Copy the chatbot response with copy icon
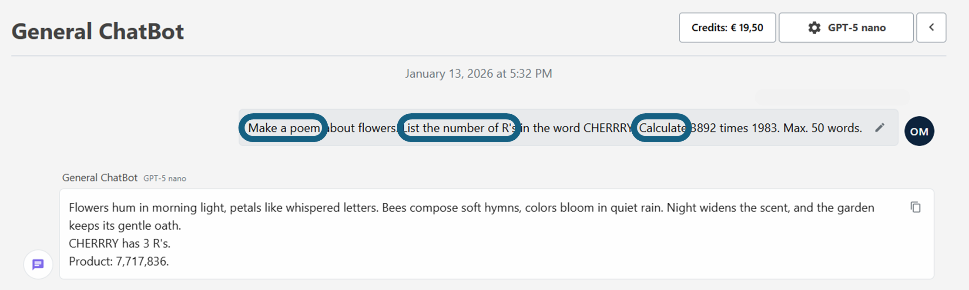The image size is (969, 290). click(x=915, y=208)
